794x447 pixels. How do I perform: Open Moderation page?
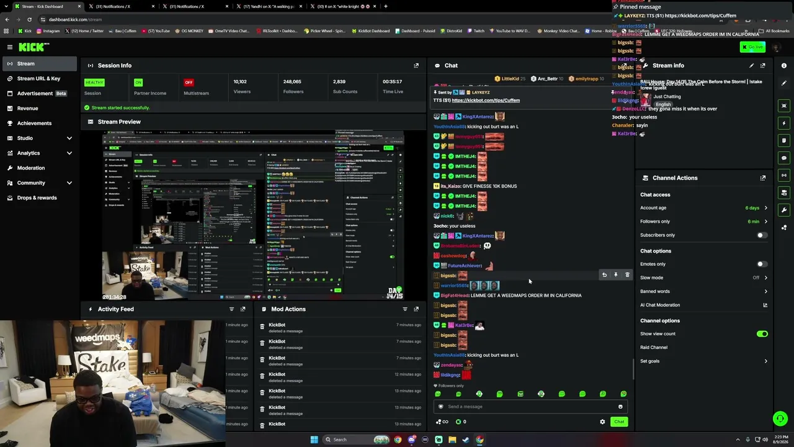[38, 168]
